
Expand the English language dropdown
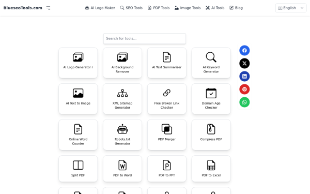click(x=291, y=8)
